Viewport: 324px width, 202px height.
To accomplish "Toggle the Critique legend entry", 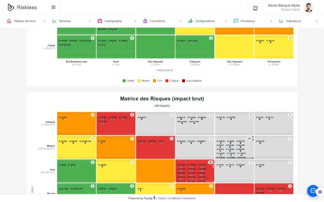I will click(x=172, y=81).
